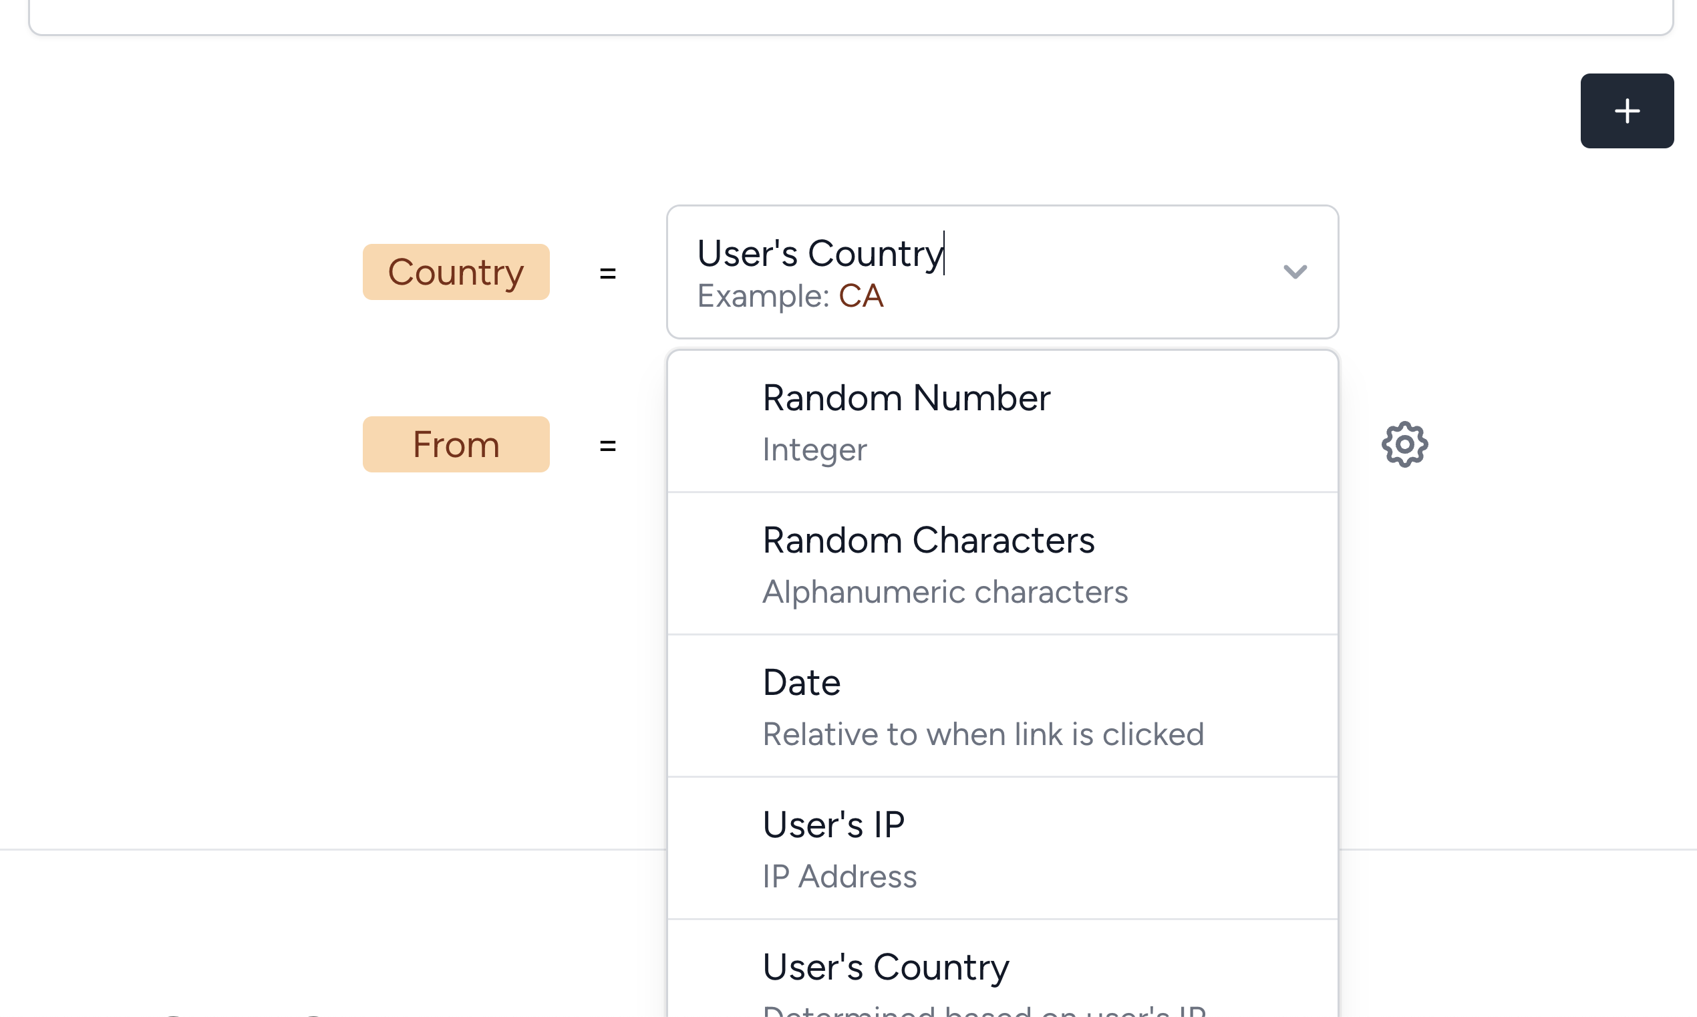1697x1017 pixels.
Task: Click the 'Integer' description under Random Number
Action: [x=814, y=450]
